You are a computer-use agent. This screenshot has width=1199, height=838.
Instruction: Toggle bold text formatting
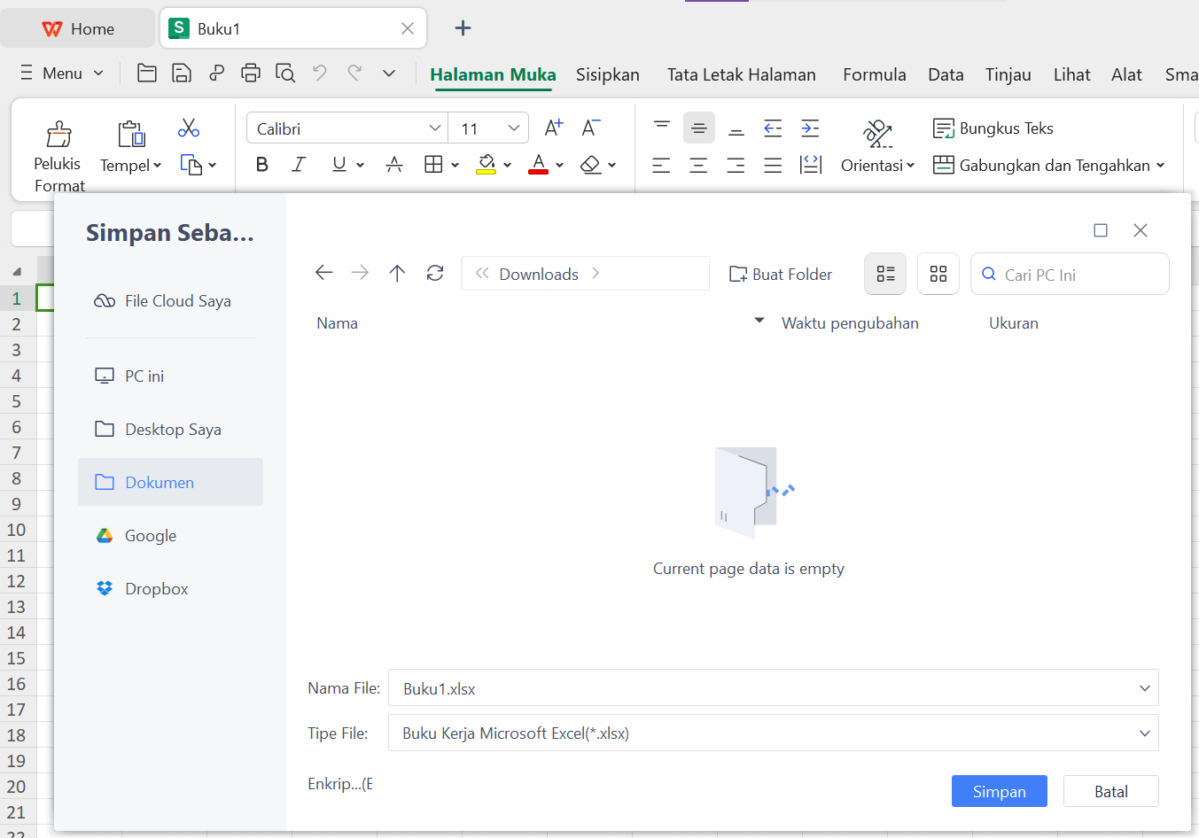261,164
